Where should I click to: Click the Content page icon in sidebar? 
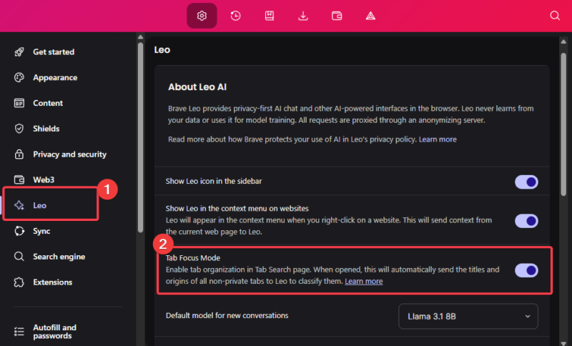19,103
